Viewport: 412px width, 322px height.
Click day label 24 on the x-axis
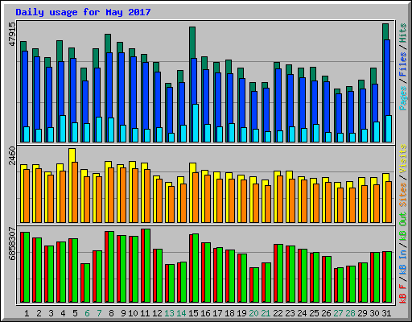(302, 313)
